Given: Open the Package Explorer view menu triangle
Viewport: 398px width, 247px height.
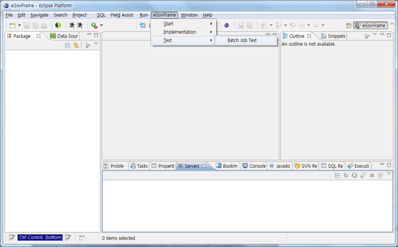Looking at the screenshot, I should 96,44.
